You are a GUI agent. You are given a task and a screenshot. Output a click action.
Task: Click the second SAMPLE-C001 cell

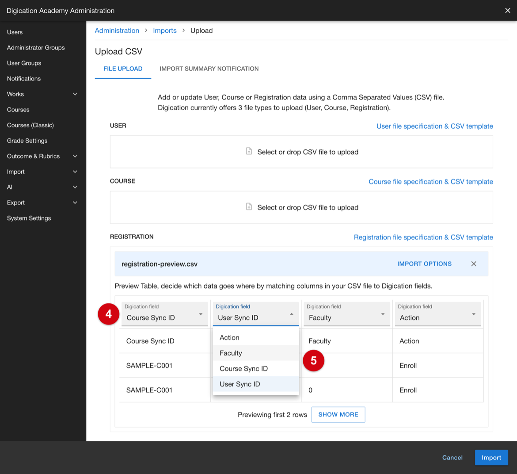[x=165, y=390]
